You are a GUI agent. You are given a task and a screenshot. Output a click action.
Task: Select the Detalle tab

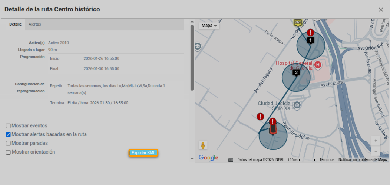[16, 24]
